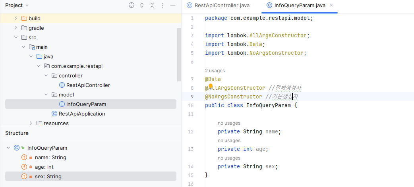The image size is (414, 187).
Task: Collapse the src folder
Action: (15, 37)
